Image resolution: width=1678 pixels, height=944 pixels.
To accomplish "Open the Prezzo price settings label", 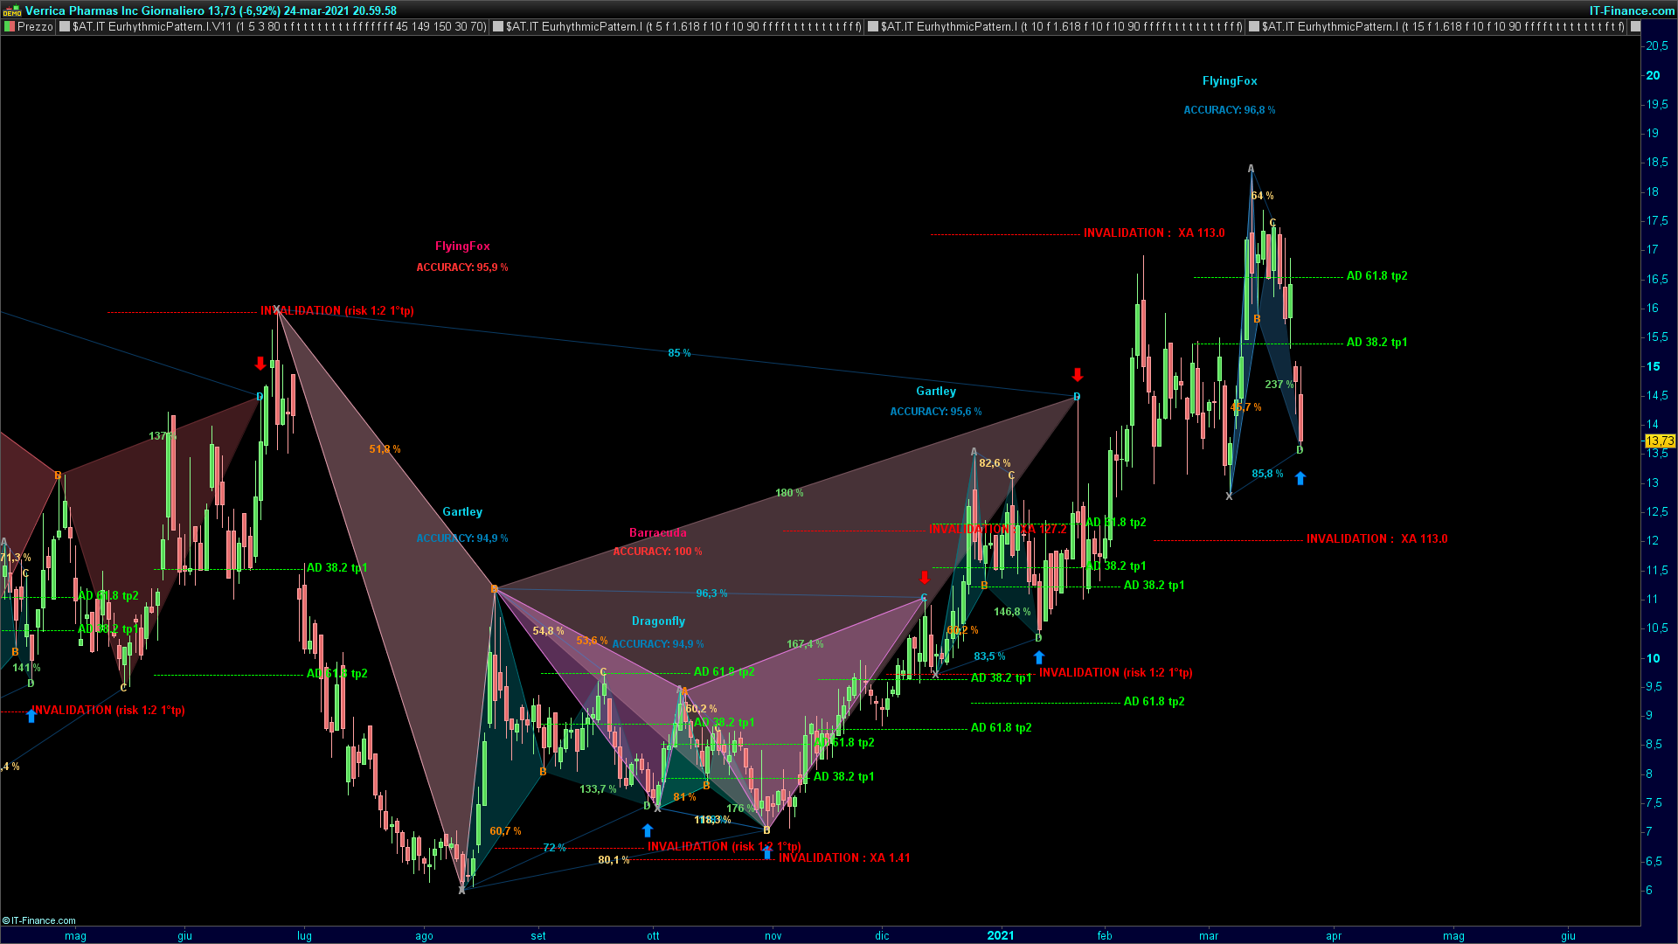I will point(36,27).
